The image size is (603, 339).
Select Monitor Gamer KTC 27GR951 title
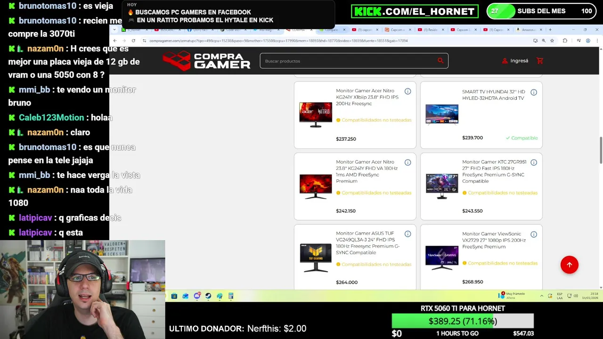[x=493, y=171]
